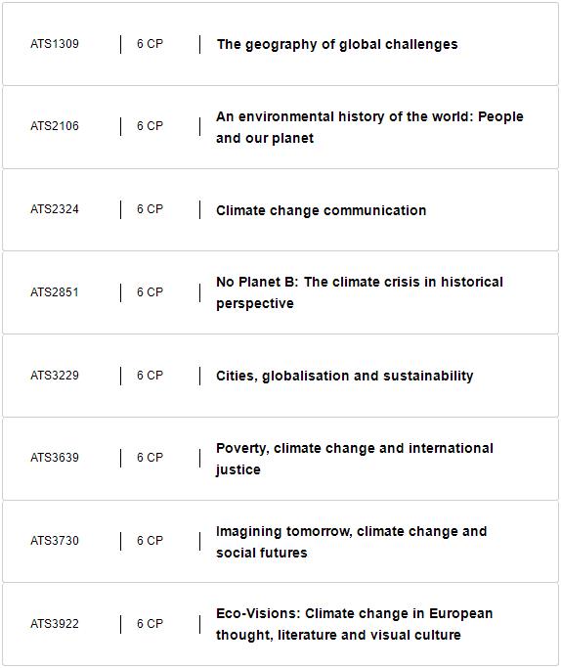This screenshot has height=668, width=561.
Task: Click 6 CP value in ATS3229 row
Action: click(150, 376)
